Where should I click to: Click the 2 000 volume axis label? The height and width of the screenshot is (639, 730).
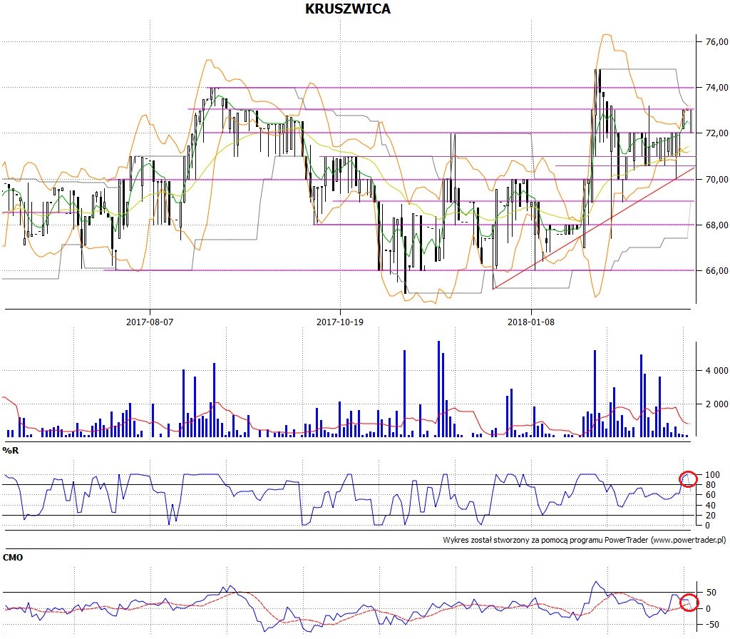717,404
